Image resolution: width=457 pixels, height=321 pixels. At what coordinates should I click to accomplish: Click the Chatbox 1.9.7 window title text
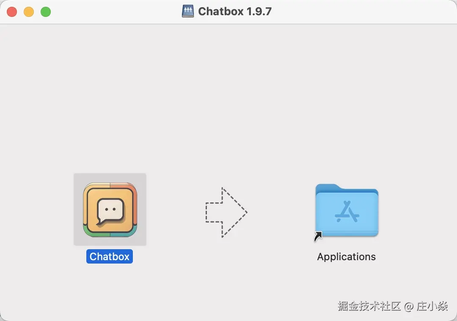[x=235, y=11]
